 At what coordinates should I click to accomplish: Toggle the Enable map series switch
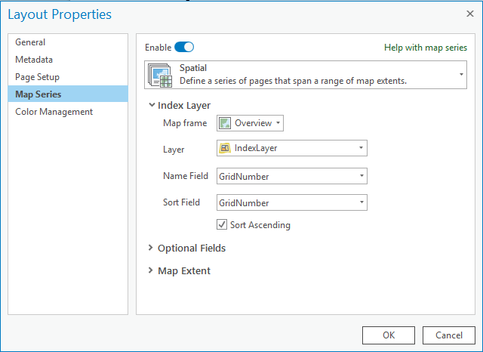coord(184,47)
